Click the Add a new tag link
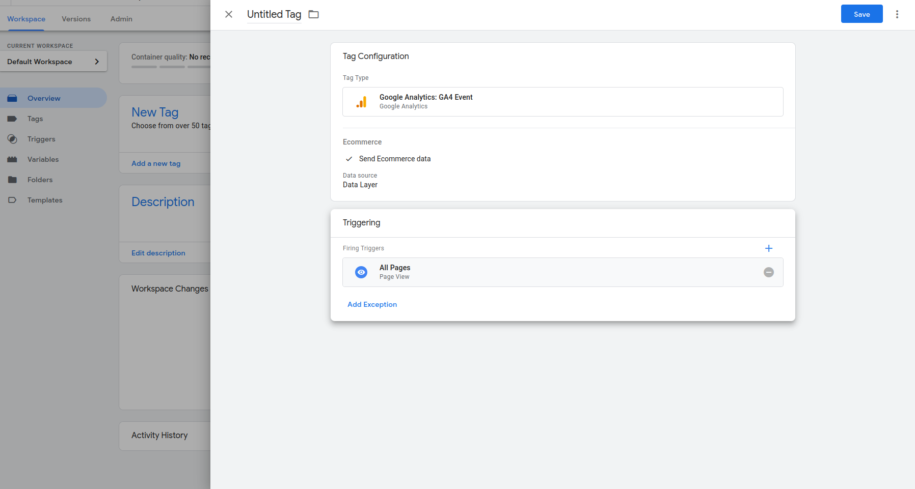The height and width of the screenshot is (489, 915). (156, 163)
